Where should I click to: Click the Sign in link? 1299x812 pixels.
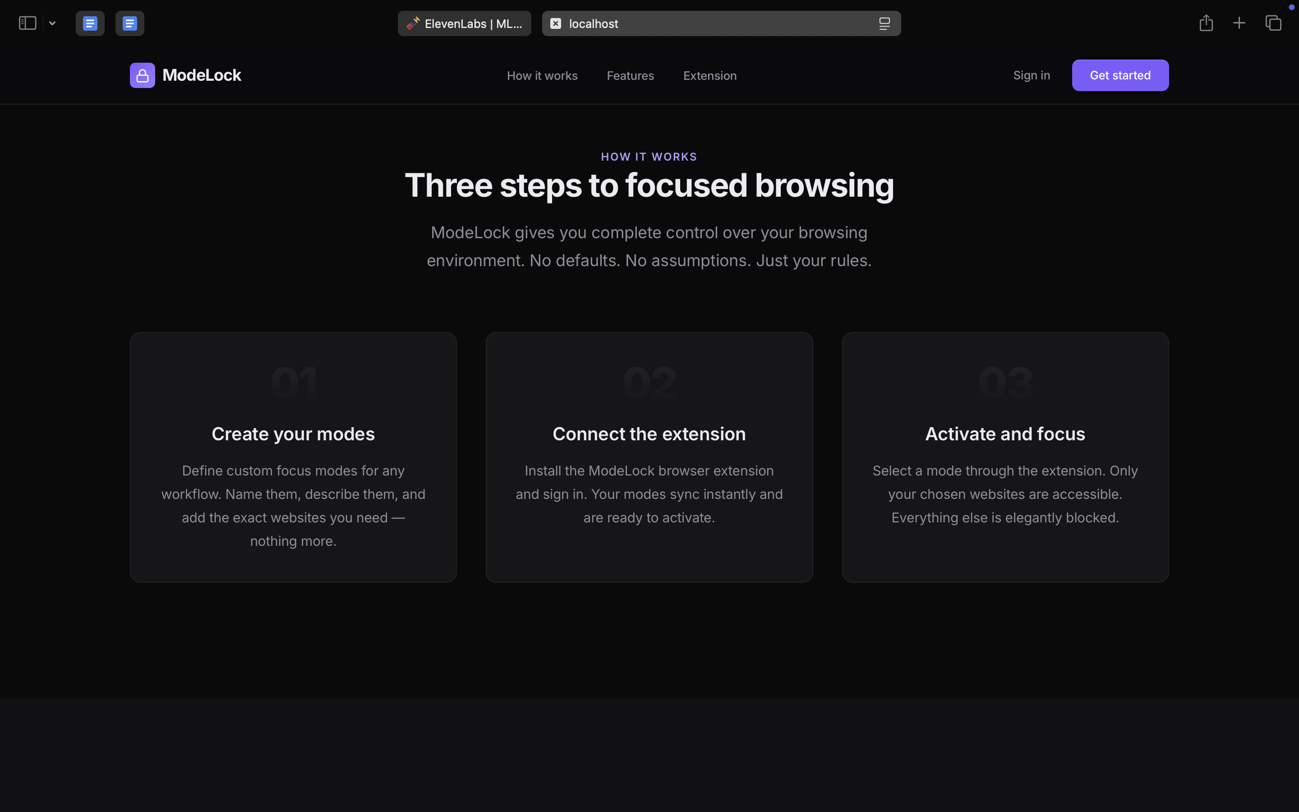[x=1031, y=75]
